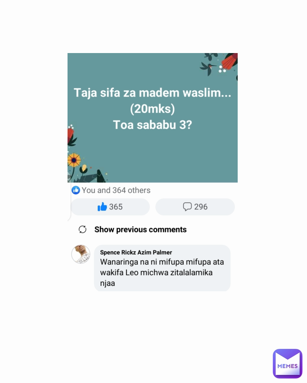This screenshot has width=307, height=383.
Task: Click the 296 comment count number
Action: point(201,207)
